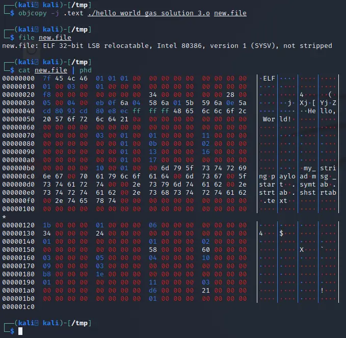
Task: Click the e8 byte in row 00000040
Action: tap(112, 111)
